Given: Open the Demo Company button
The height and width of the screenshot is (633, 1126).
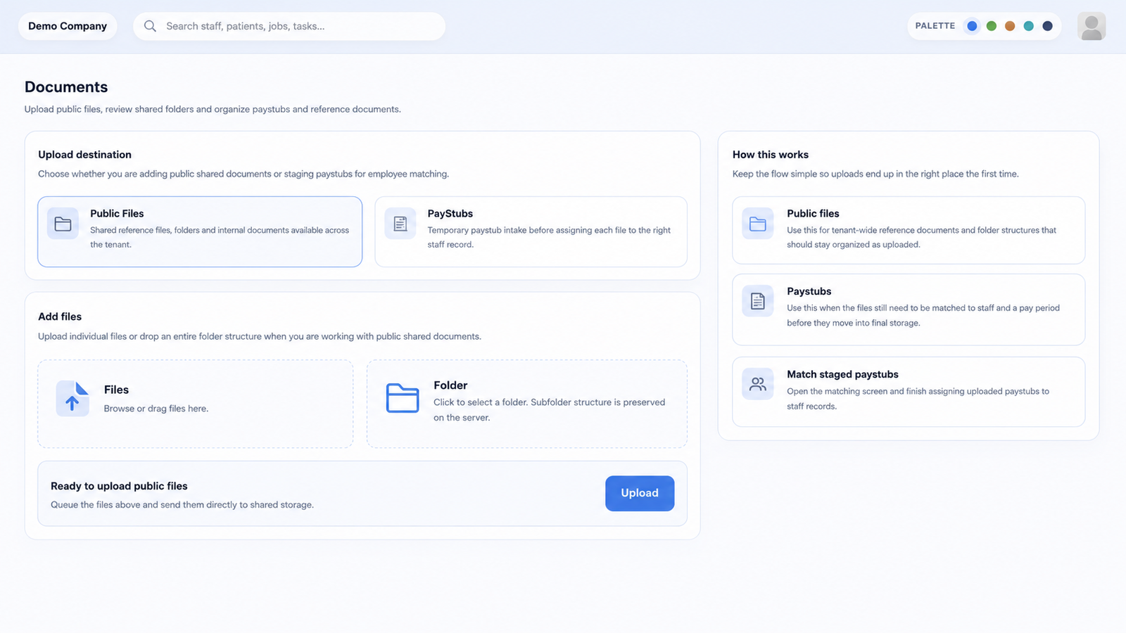Looking at the screenshot, I should 68,26.
